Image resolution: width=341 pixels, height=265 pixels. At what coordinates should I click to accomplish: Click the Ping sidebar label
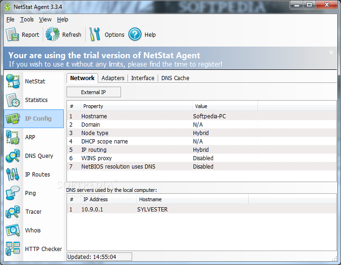(x=30, y=193)
